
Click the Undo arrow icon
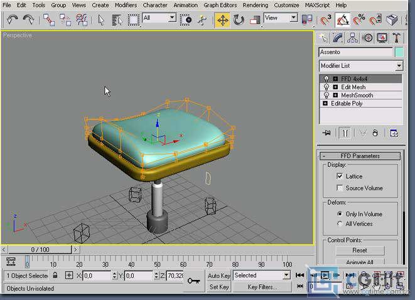(12, 20)
